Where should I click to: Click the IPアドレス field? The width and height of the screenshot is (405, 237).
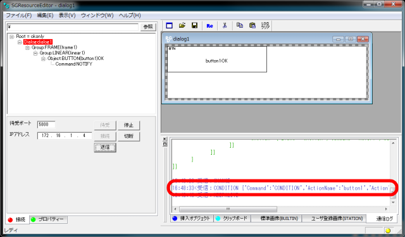tap(65, 136)
